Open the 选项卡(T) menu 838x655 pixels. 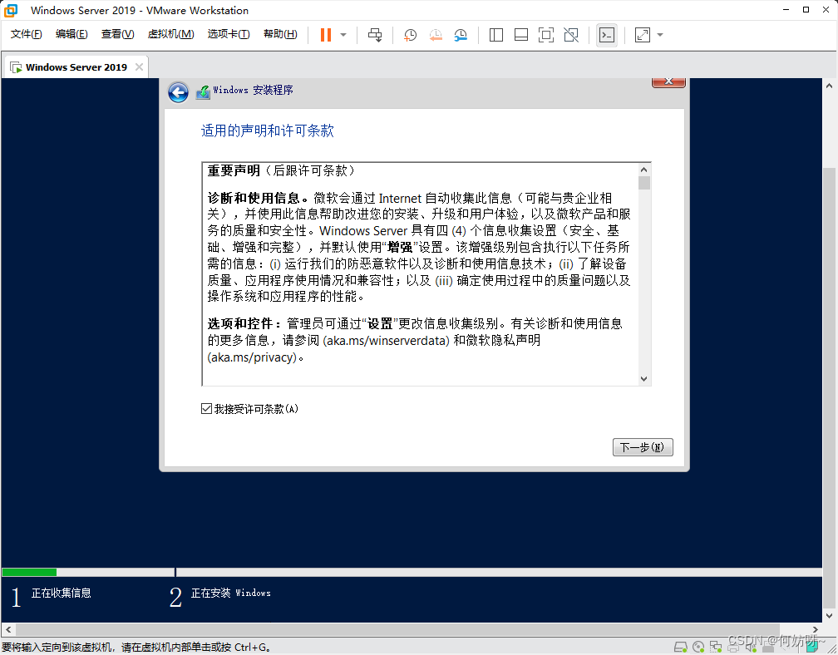[x=229, y=34]
